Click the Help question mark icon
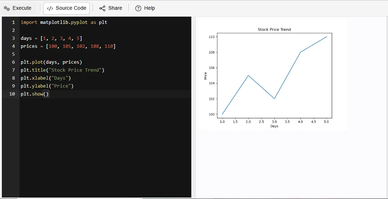Viewport: 388px width, 199px height. [x=138, y=8]
